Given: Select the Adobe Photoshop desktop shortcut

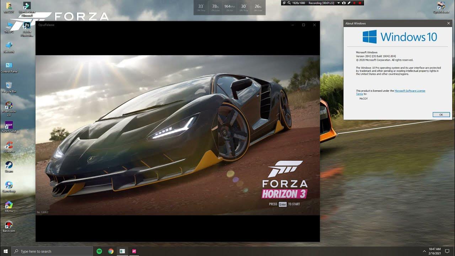Looking at the screenshot, I should click(x=27, y=29).
